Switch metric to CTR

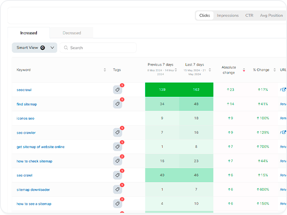pos(249,15)
